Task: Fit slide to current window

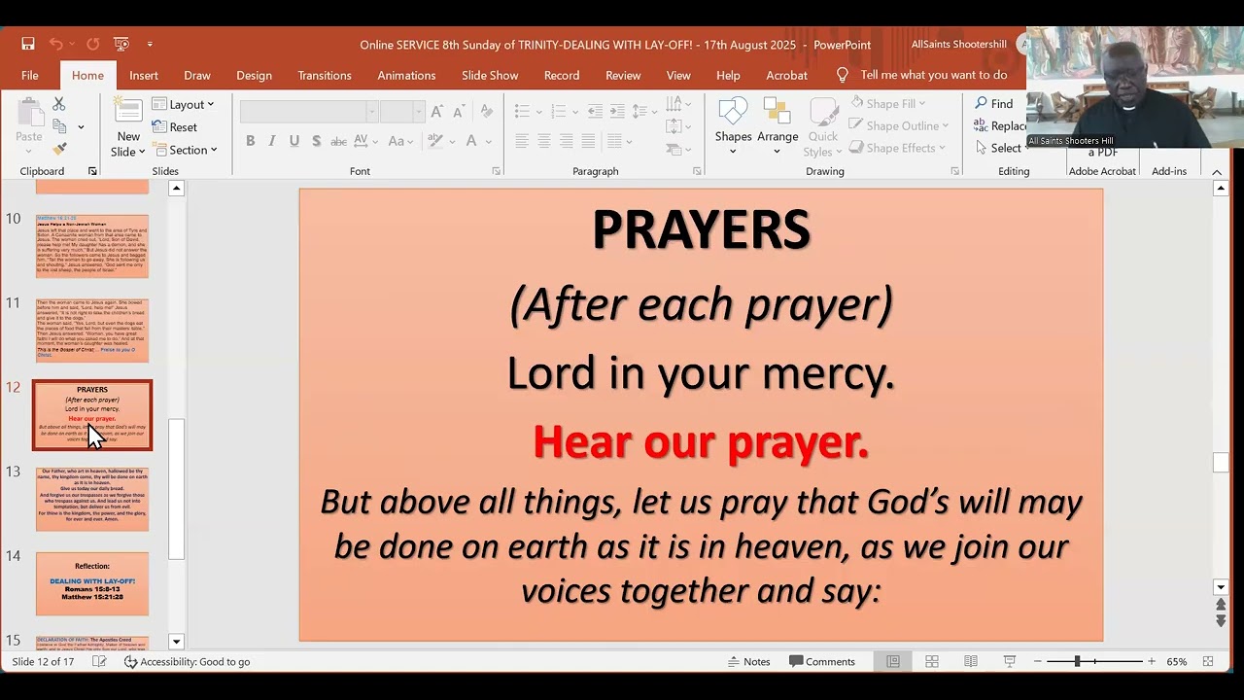Action: tap(1208, 661)
